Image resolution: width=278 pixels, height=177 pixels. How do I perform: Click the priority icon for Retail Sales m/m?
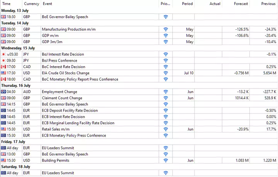tap(166, 129)
